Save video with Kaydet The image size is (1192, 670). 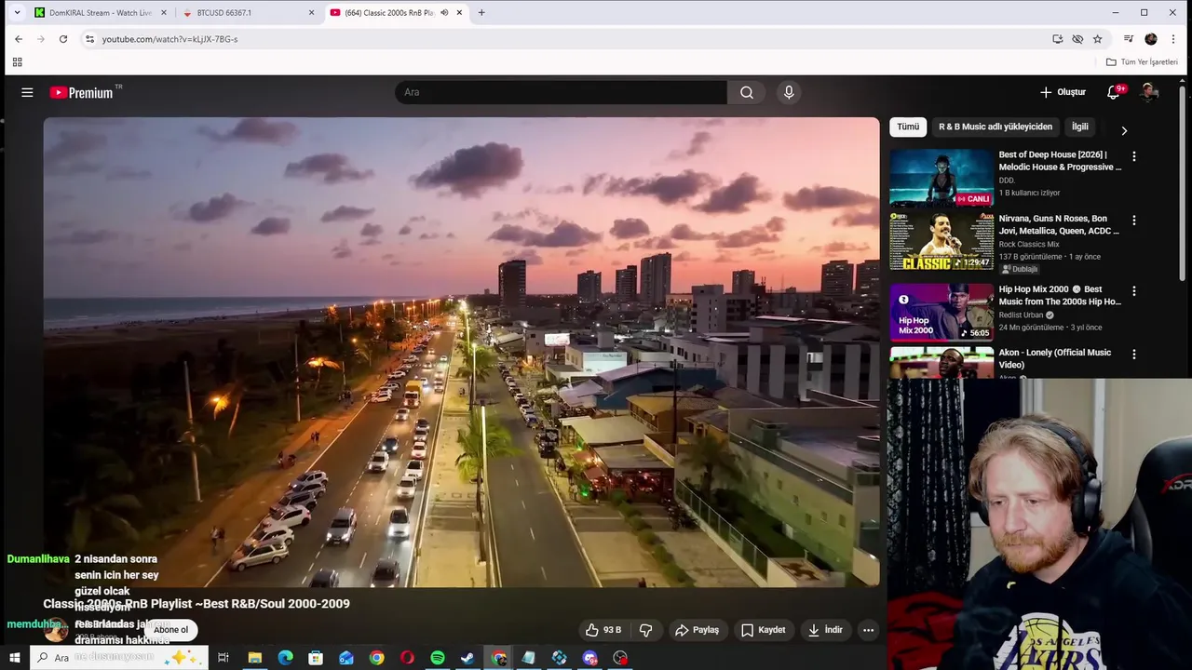point(764,630)
